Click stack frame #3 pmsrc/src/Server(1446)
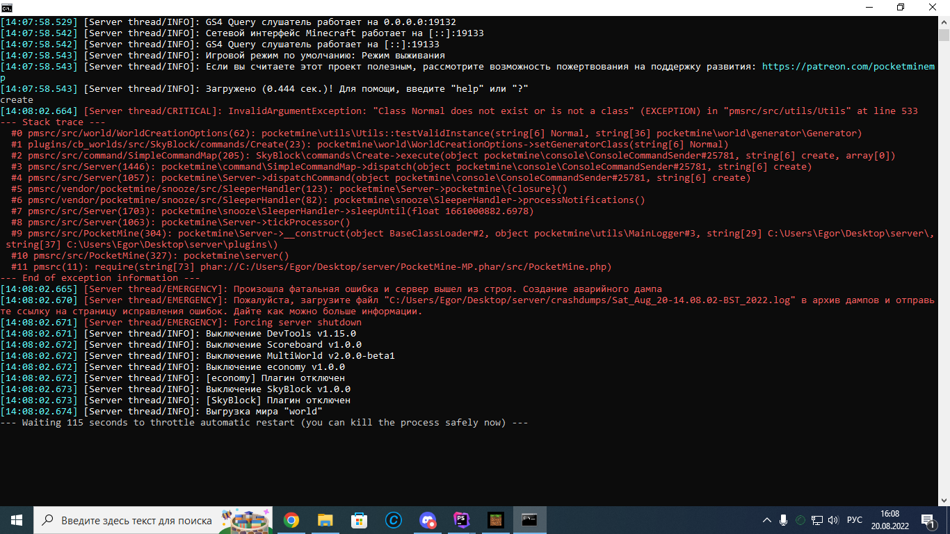Screen dimensions: 950x534 coord(411,167)
